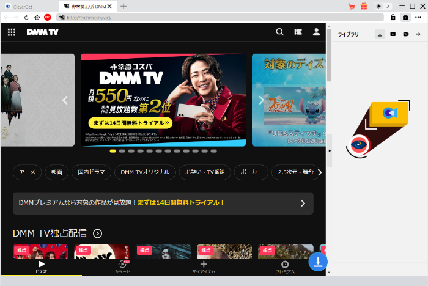
Task: Expand DMM TV独占配信 section with circle arrow
Action: [x=97, y=233]
